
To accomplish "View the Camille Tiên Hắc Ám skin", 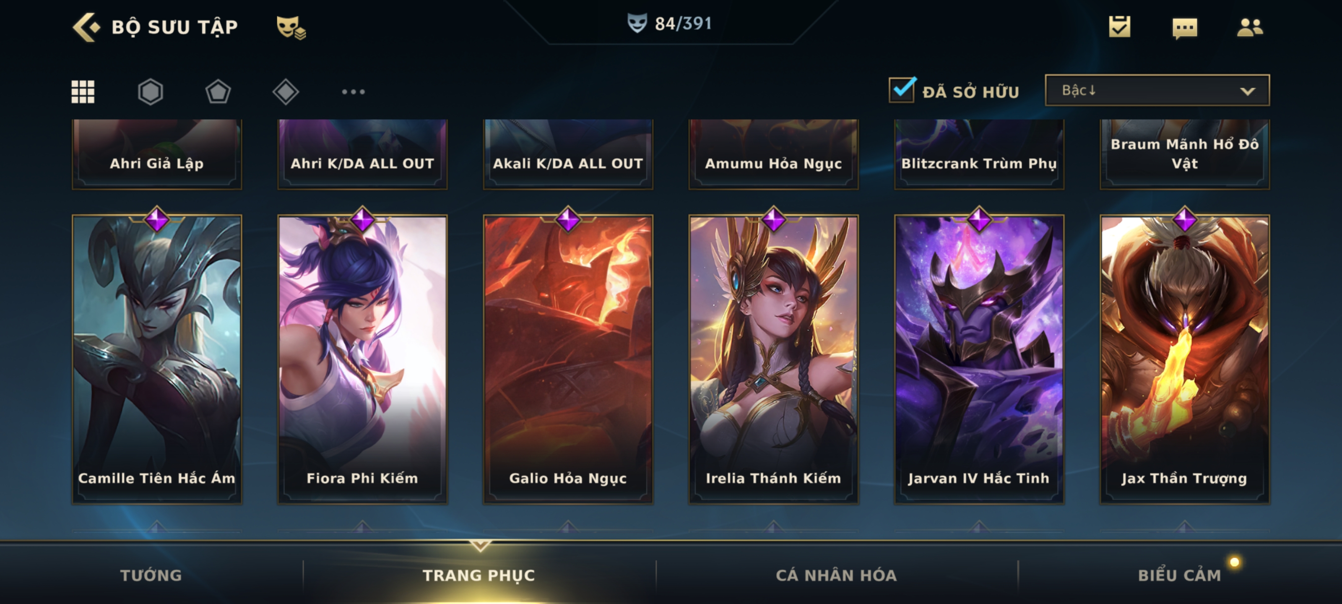I will [x=157, y=359].
